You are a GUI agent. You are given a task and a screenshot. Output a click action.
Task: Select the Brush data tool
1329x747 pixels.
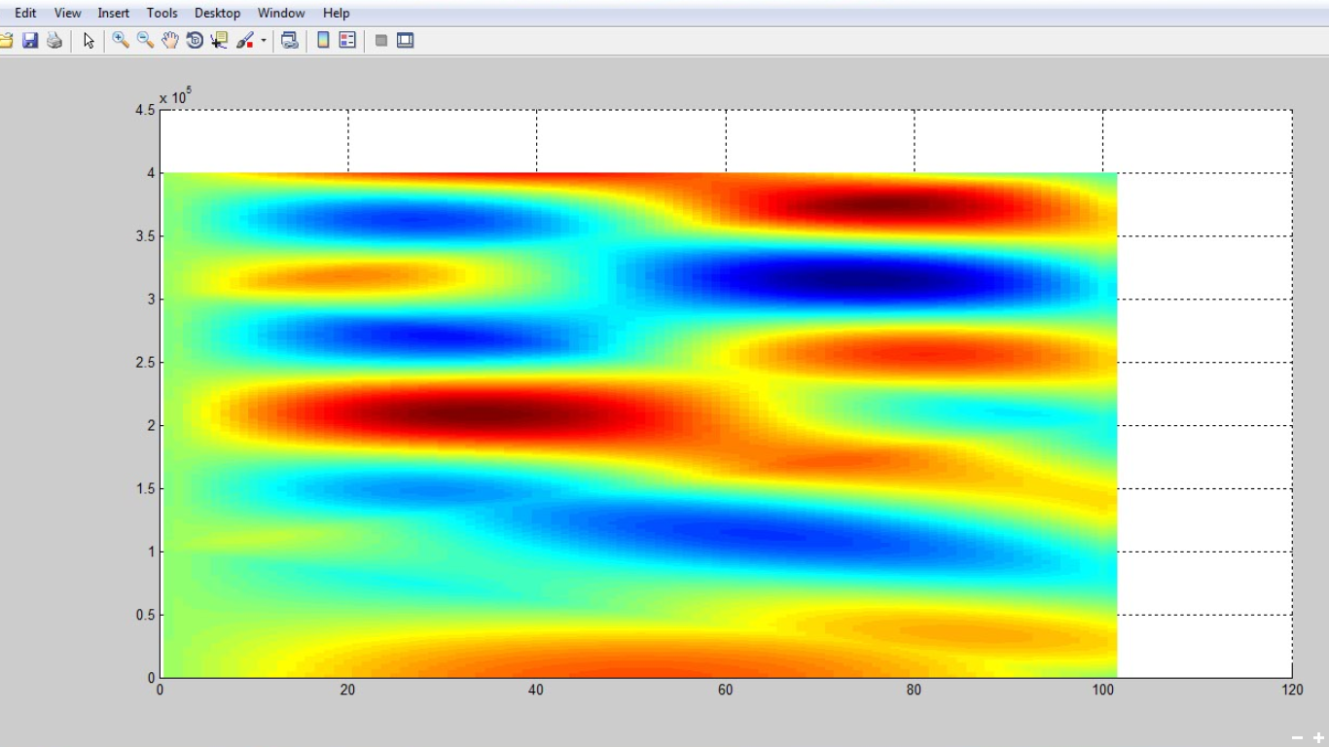(245, 41)
